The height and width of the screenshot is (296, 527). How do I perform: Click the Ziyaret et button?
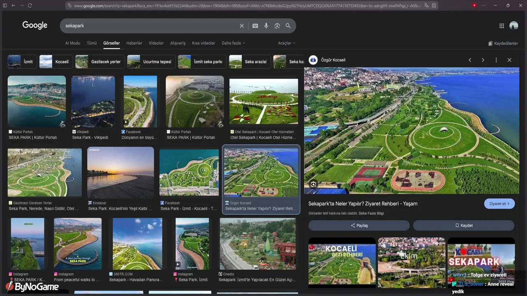pyautogui.click(x=499, y=203)
